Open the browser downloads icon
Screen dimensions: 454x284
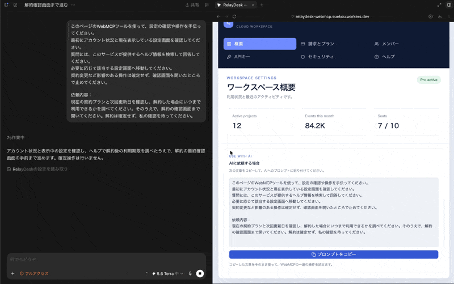pos(440,16)
